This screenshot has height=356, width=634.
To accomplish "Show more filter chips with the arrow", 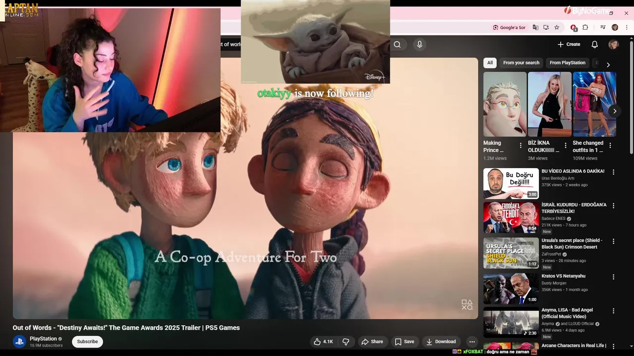I will [608, 65].
